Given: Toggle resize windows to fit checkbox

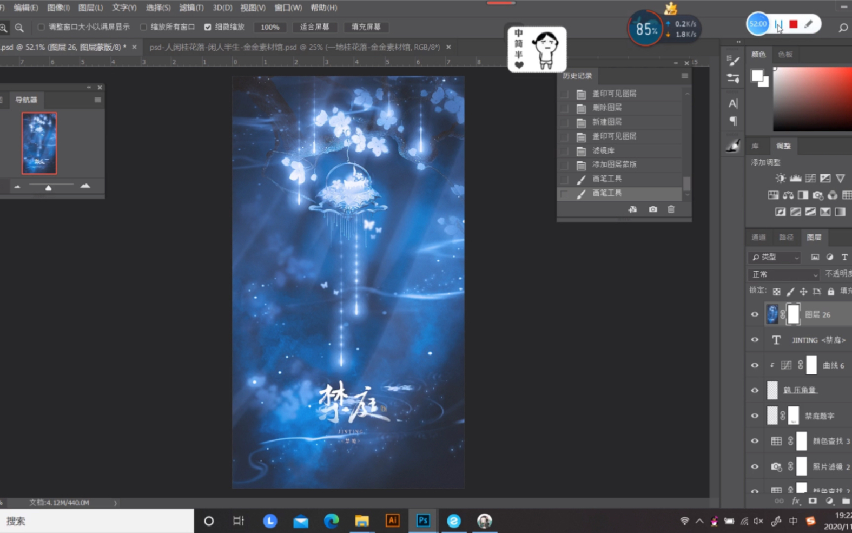Looking at the screenshot, I should coord(41,27).
